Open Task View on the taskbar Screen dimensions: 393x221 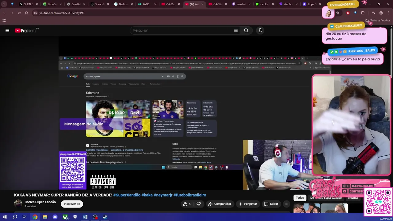point(25,217)
